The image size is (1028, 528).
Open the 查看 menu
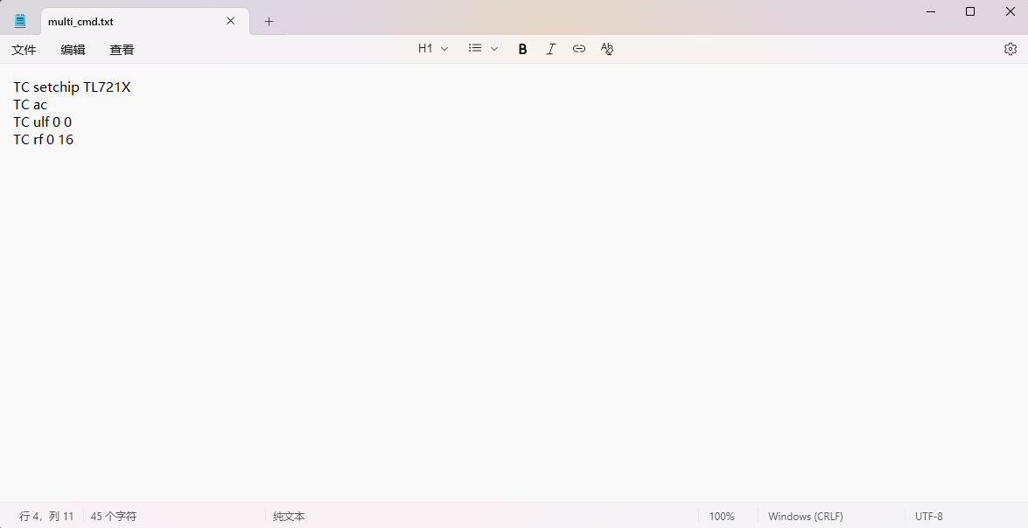click(x=122, y=50)
